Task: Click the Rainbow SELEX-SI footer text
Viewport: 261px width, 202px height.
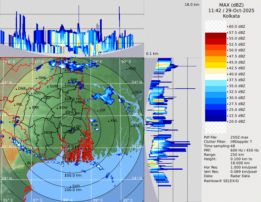Action: pyautogui.click(x=221, y=181)
